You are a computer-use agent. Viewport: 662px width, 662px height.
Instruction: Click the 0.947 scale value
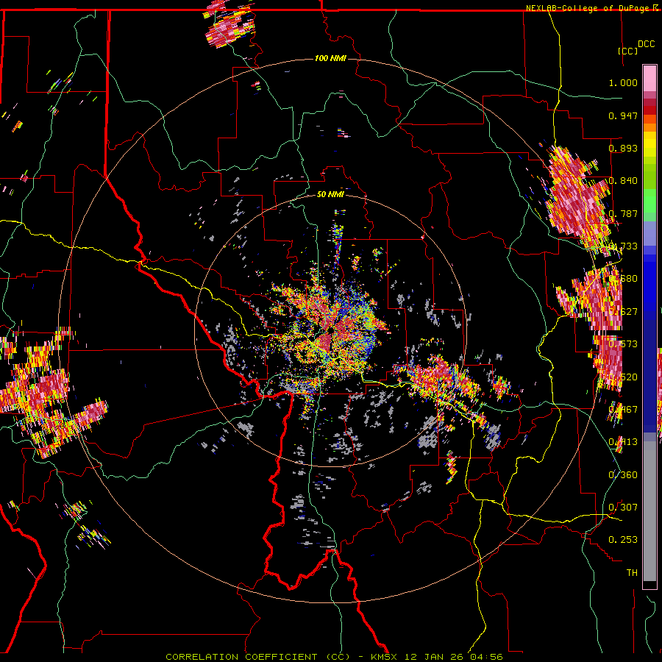[623, 115]
